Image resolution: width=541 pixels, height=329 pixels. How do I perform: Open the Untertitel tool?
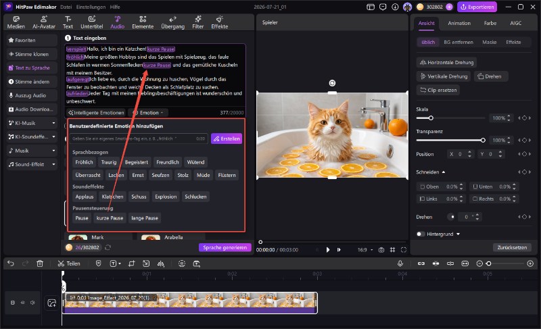91,22
